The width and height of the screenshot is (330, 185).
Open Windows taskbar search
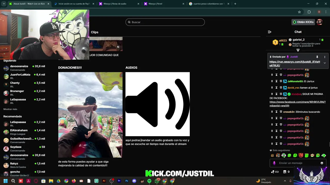13,181
